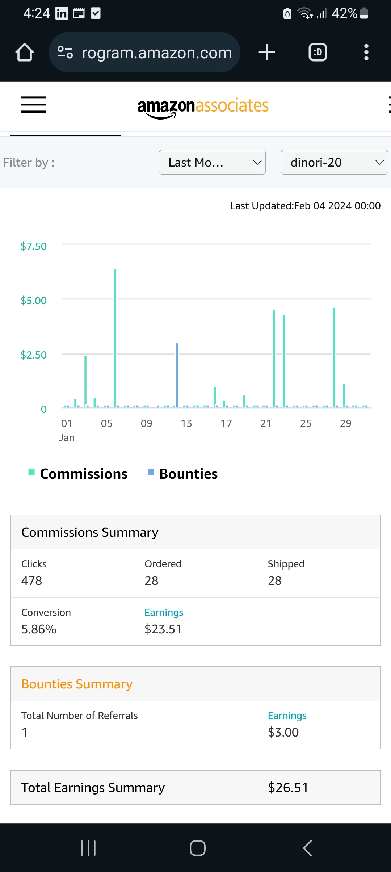391x872 pixels.
Task: Tap the Total Earnings Summary label
Action: pyautogui.click(x=93, y=788)
